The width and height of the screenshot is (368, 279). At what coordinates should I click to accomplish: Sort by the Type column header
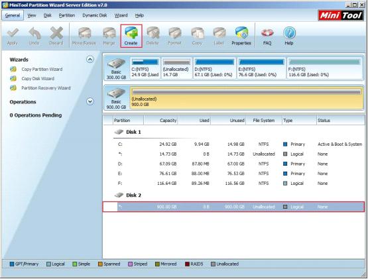pos(299,121)
